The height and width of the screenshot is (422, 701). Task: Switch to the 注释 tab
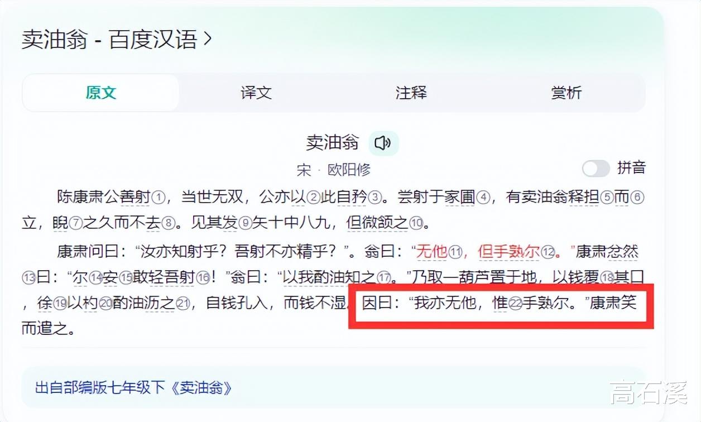(x=411, y=93)
